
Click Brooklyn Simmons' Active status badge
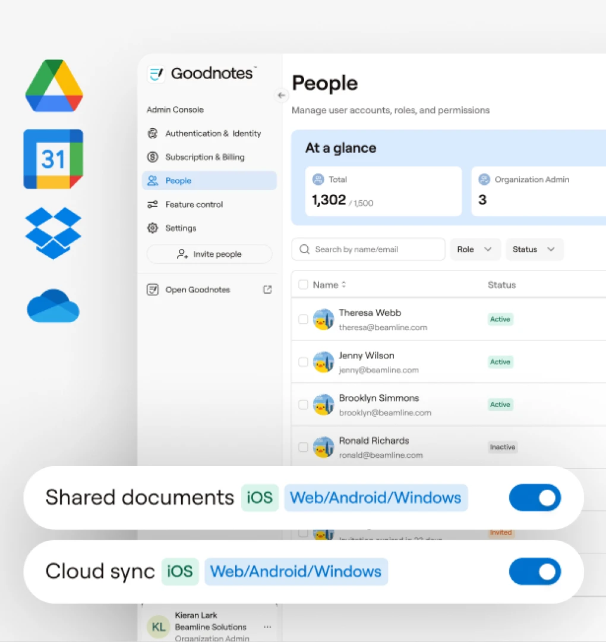(x=500, y=405)
